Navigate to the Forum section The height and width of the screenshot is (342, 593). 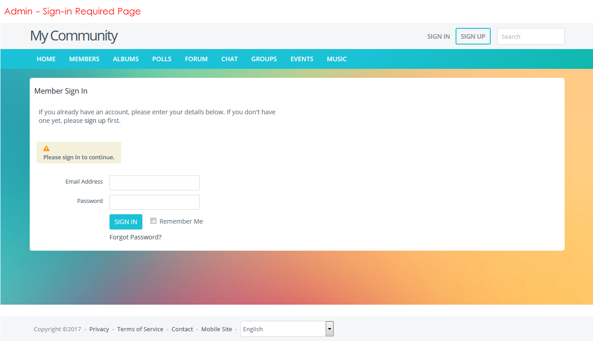(x=196, y=59)
